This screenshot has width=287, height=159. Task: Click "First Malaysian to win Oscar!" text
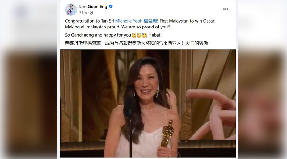[187, 21]
